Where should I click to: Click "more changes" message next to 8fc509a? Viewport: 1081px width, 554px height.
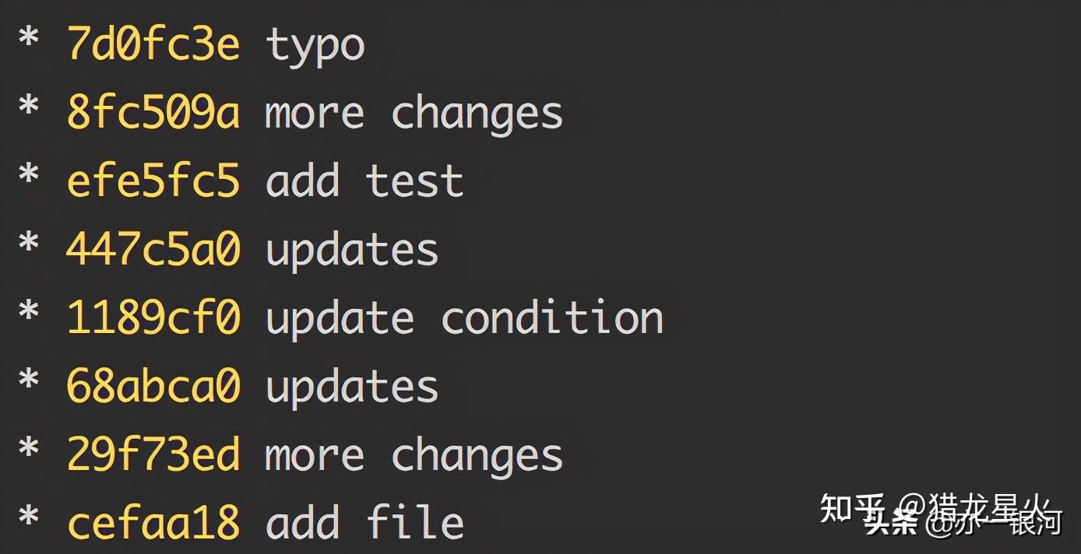[x=414, y=114]
